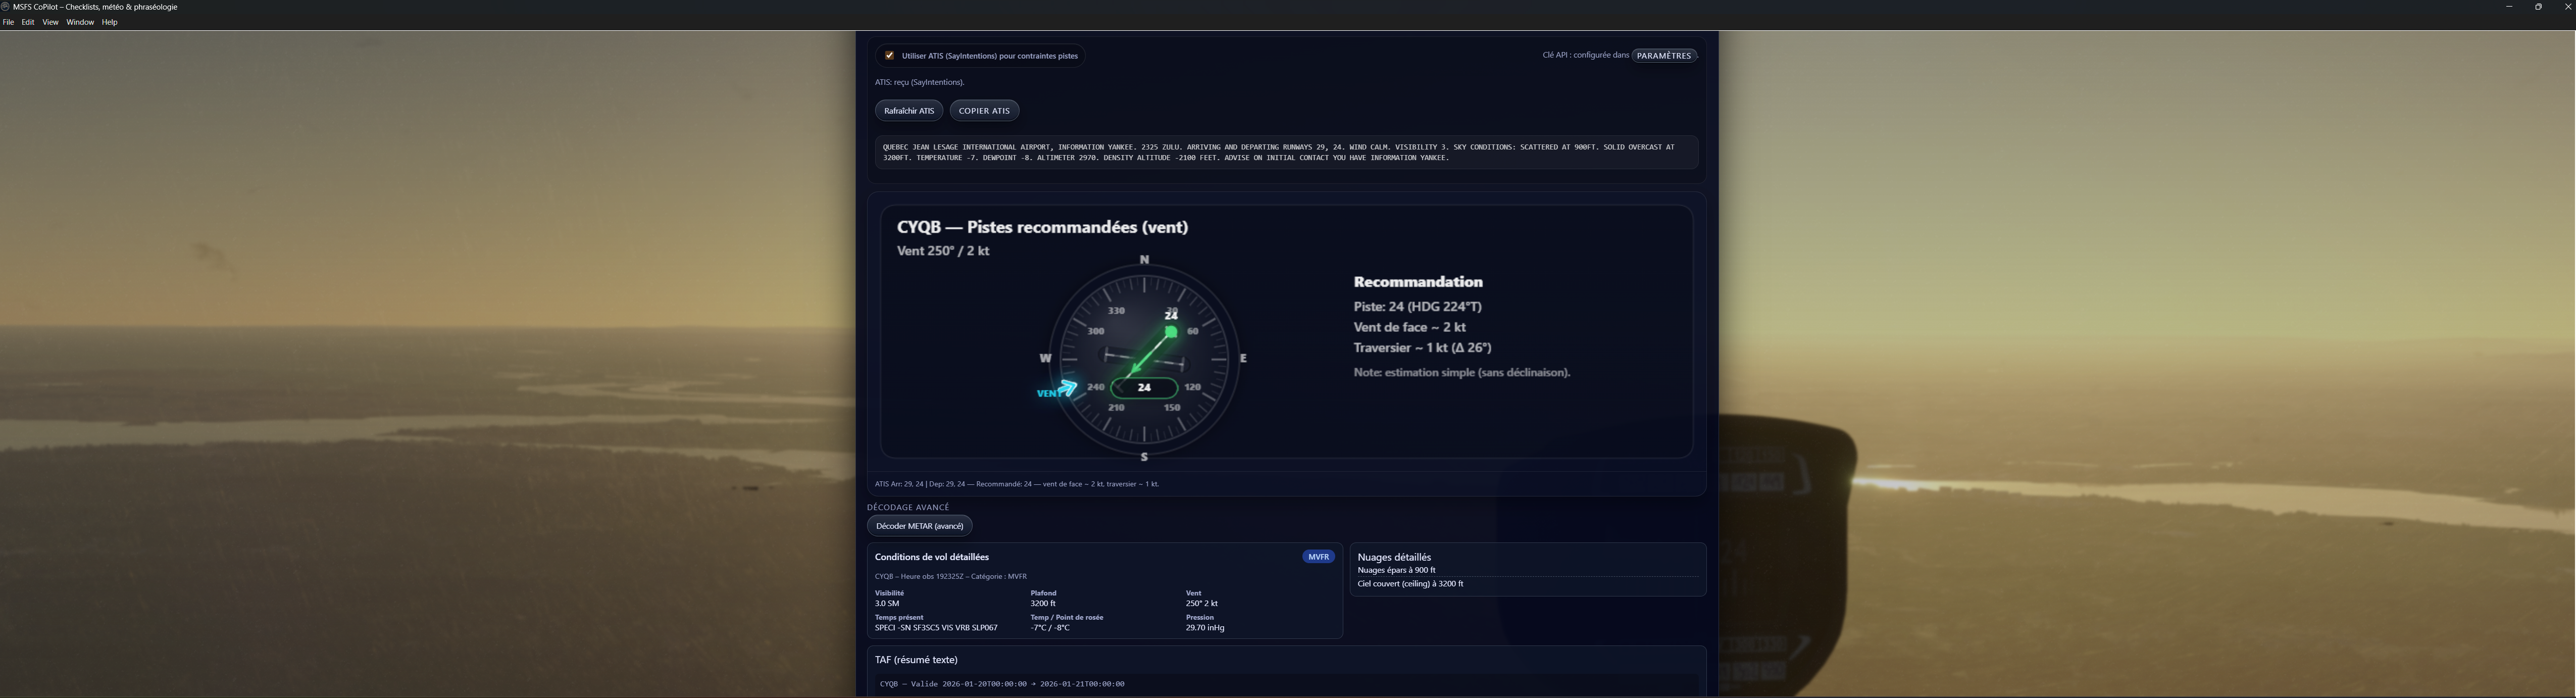The width and height of the screenshot is (2576, 698).
Task: Click Décoder METAR (avancé) button
Action: (x=919, y=526)
